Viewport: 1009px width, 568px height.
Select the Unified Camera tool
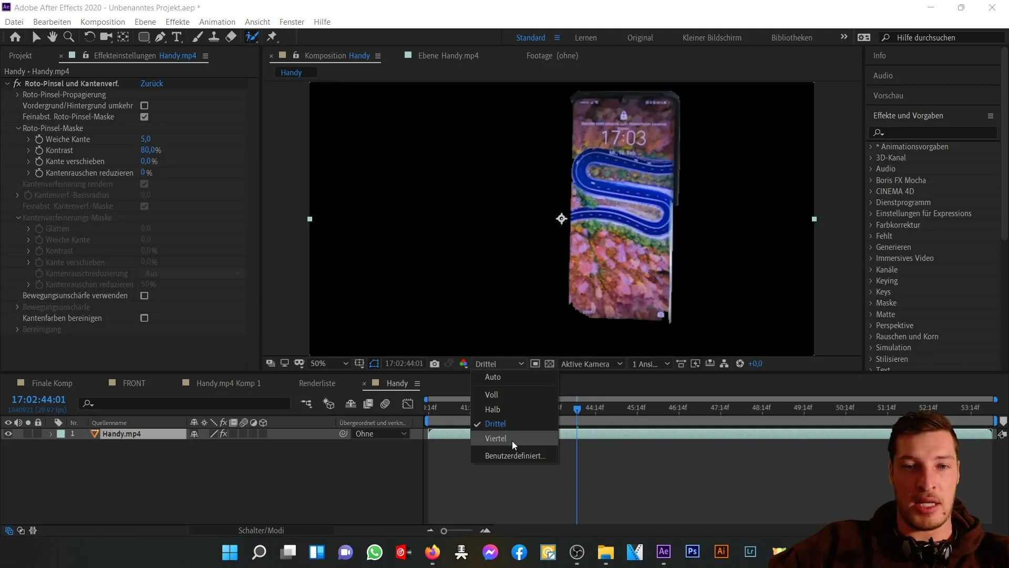[106, 37]
